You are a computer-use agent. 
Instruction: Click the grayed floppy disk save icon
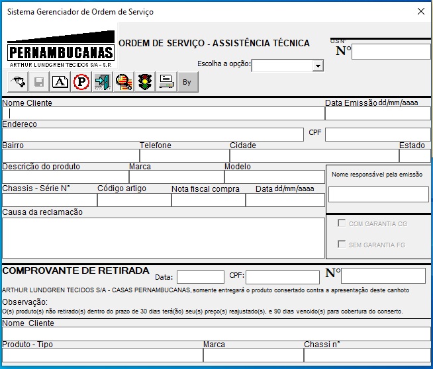39,82
